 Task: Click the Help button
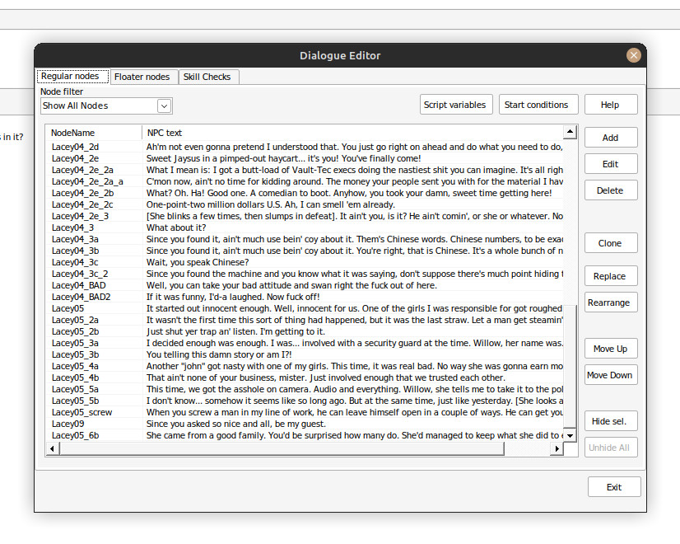(x=611, y=105)
